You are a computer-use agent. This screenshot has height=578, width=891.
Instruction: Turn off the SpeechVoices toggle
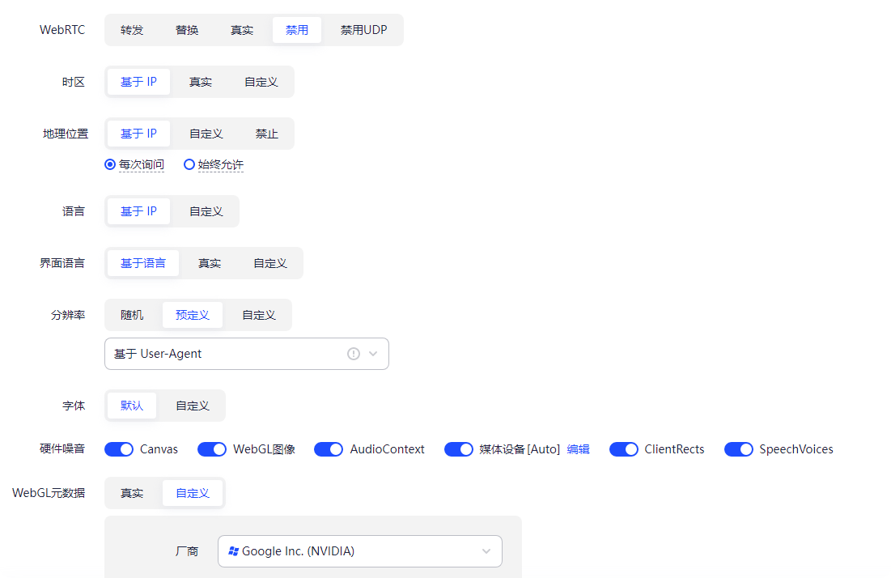click(x=739, y=448)
